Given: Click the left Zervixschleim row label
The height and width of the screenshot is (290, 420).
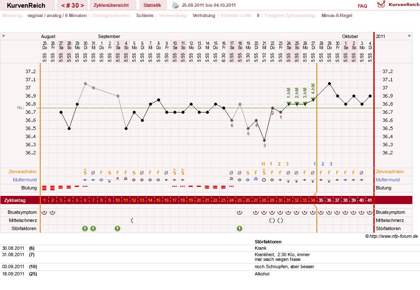Looking at the screenshot, I should click(x=22, y=172).
